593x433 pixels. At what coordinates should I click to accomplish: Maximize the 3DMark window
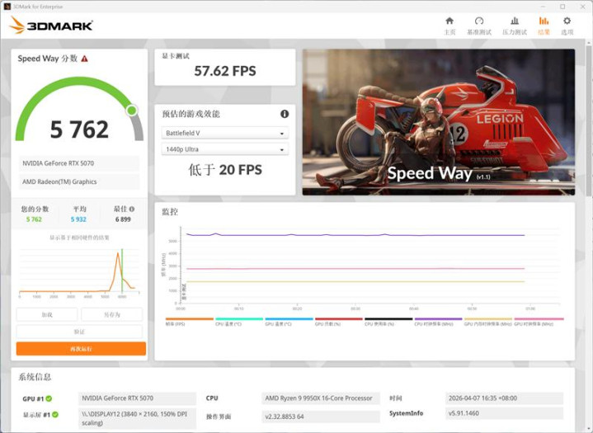[562, 7]
